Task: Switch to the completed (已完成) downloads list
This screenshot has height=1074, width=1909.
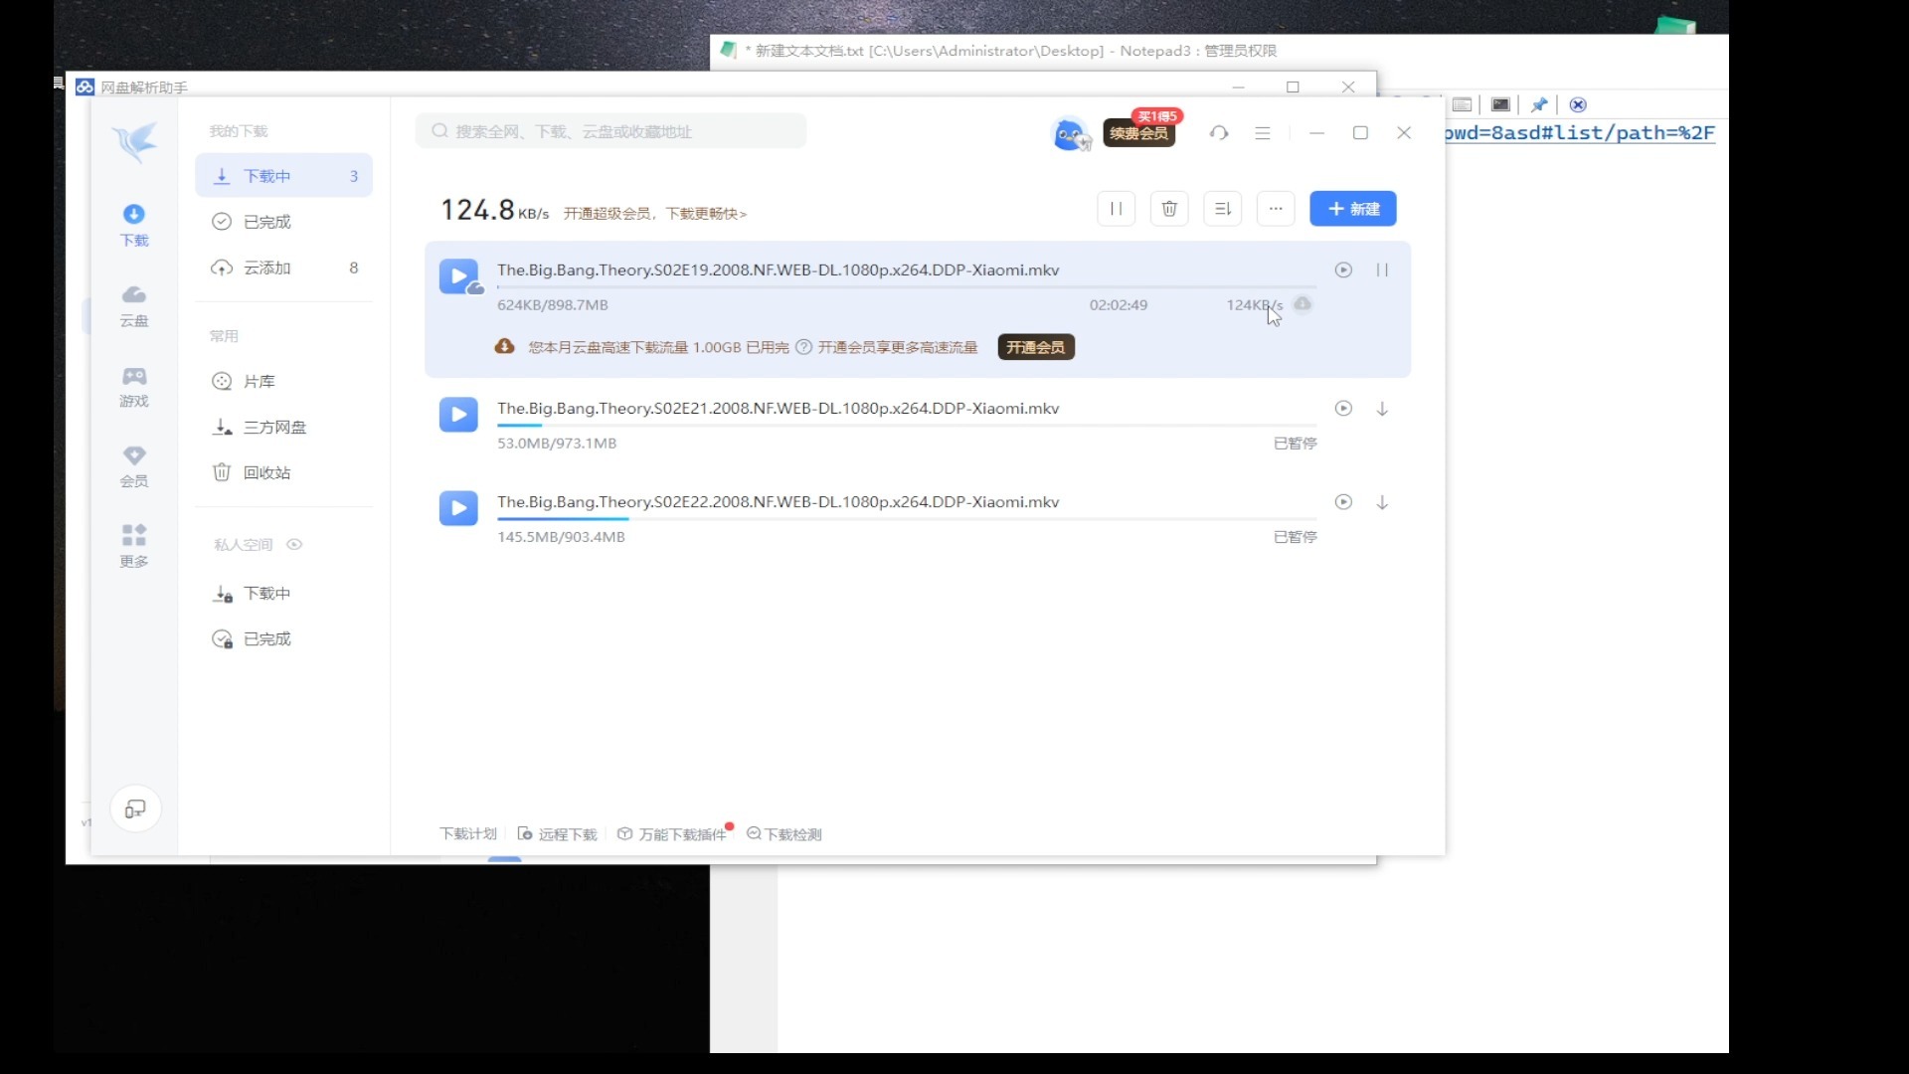Action: coord(266,222)
